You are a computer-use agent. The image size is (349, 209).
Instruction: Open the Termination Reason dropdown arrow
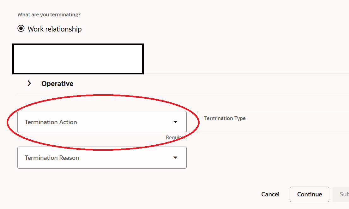[175, 158]
